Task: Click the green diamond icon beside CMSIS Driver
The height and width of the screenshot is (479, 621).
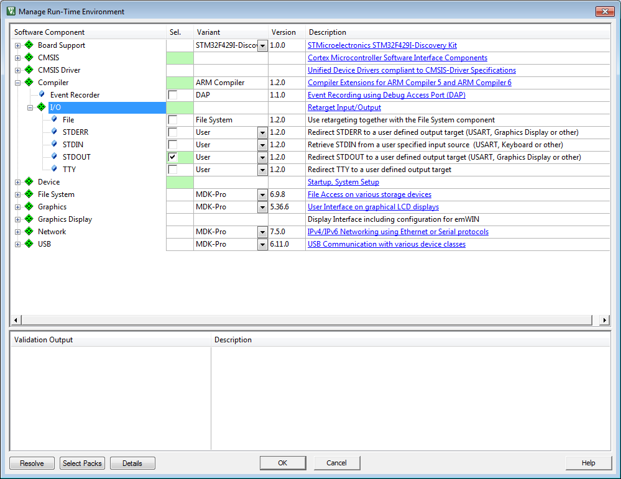Action: point(29,70)
